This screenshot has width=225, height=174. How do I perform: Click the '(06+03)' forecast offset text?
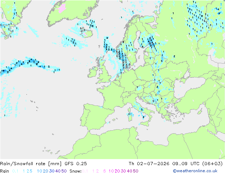click(x=213, y=164)
